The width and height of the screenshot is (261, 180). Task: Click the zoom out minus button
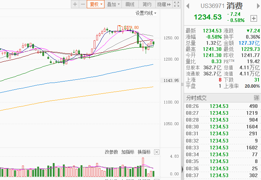[83, 4]
